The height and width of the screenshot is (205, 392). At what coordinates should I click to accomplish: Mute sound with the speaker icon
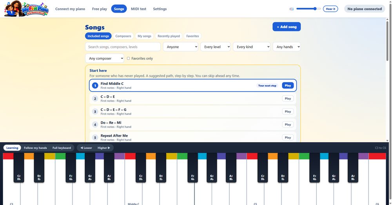pos(292,9)
